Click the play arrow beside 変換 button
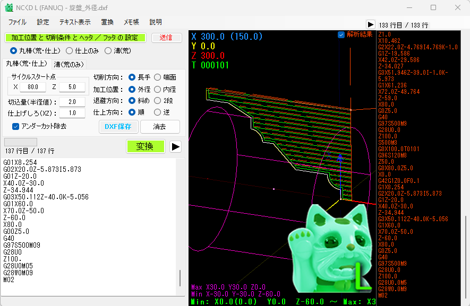The width and height of the screenshot is (470, 306). [x=175, y=147]
